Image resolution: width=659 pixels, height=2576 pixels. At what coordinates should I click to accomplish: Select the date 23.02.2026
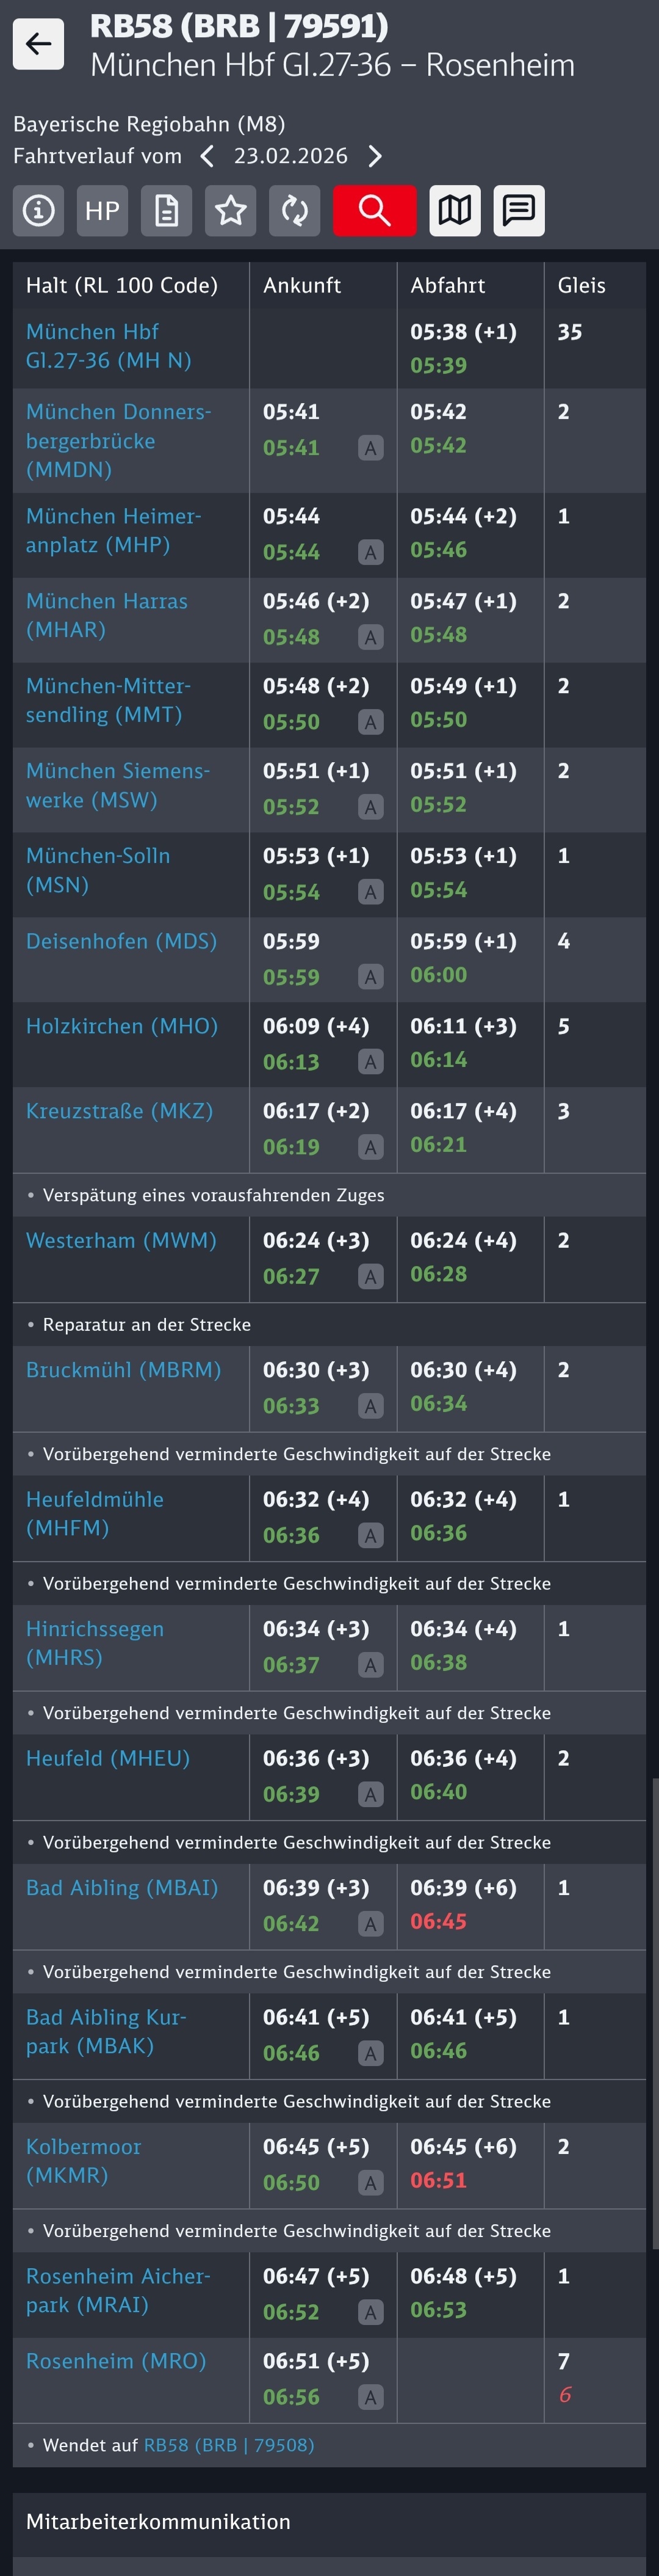290,156
